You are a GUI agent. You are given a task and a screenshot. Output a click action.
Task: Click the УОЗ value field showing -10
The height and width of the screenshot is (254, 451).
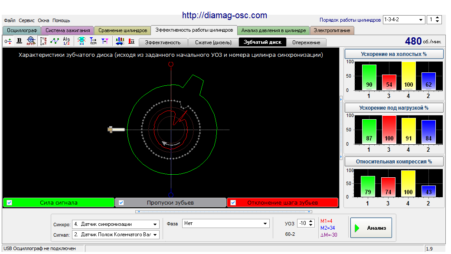coord(303,223)
